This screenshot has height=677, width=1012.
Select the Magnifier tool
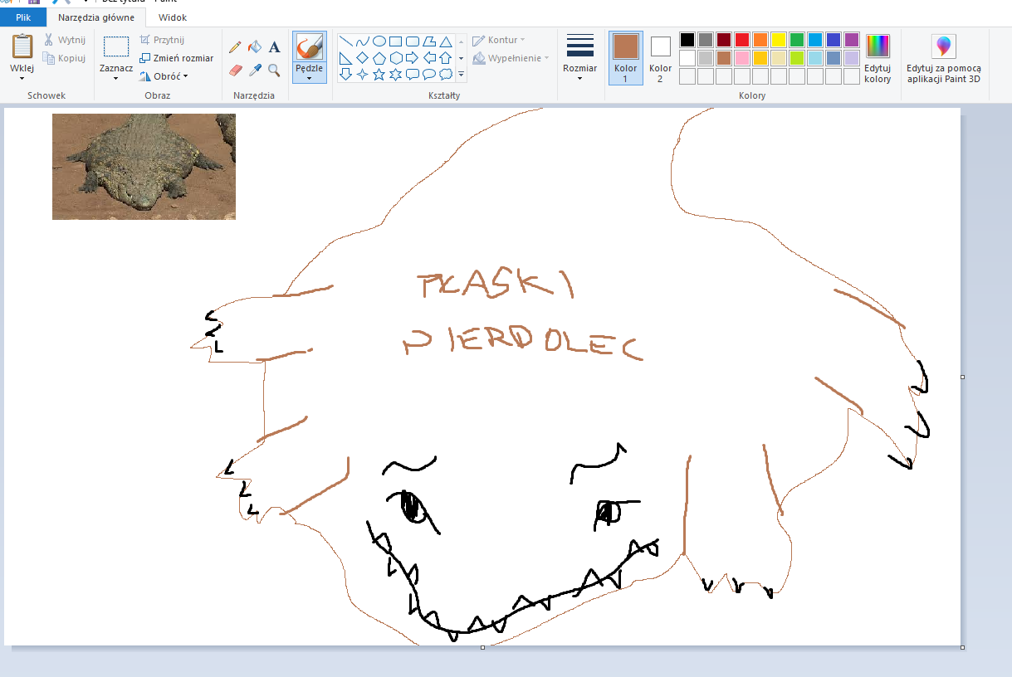point(274,71)
